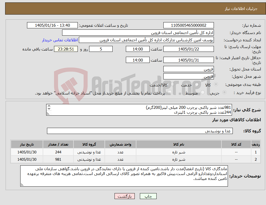Select the کالا radio button
This screenshot has width=266, height=205.
pyautogui.click(x=216, y=84)
